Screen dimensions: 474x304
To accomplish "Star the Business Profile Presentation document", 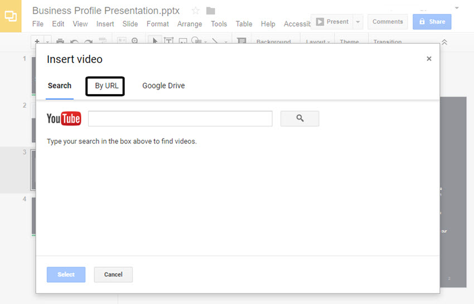I will tap(196, 11).
